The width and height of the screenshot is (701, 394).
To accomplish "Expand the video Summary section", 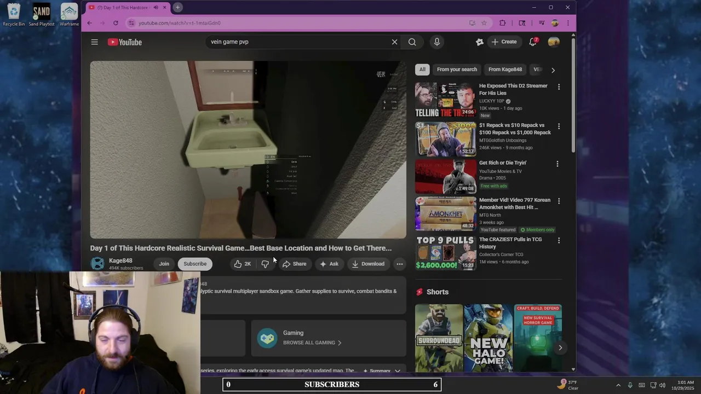I will pyautogui.click(x=382, y=371).
